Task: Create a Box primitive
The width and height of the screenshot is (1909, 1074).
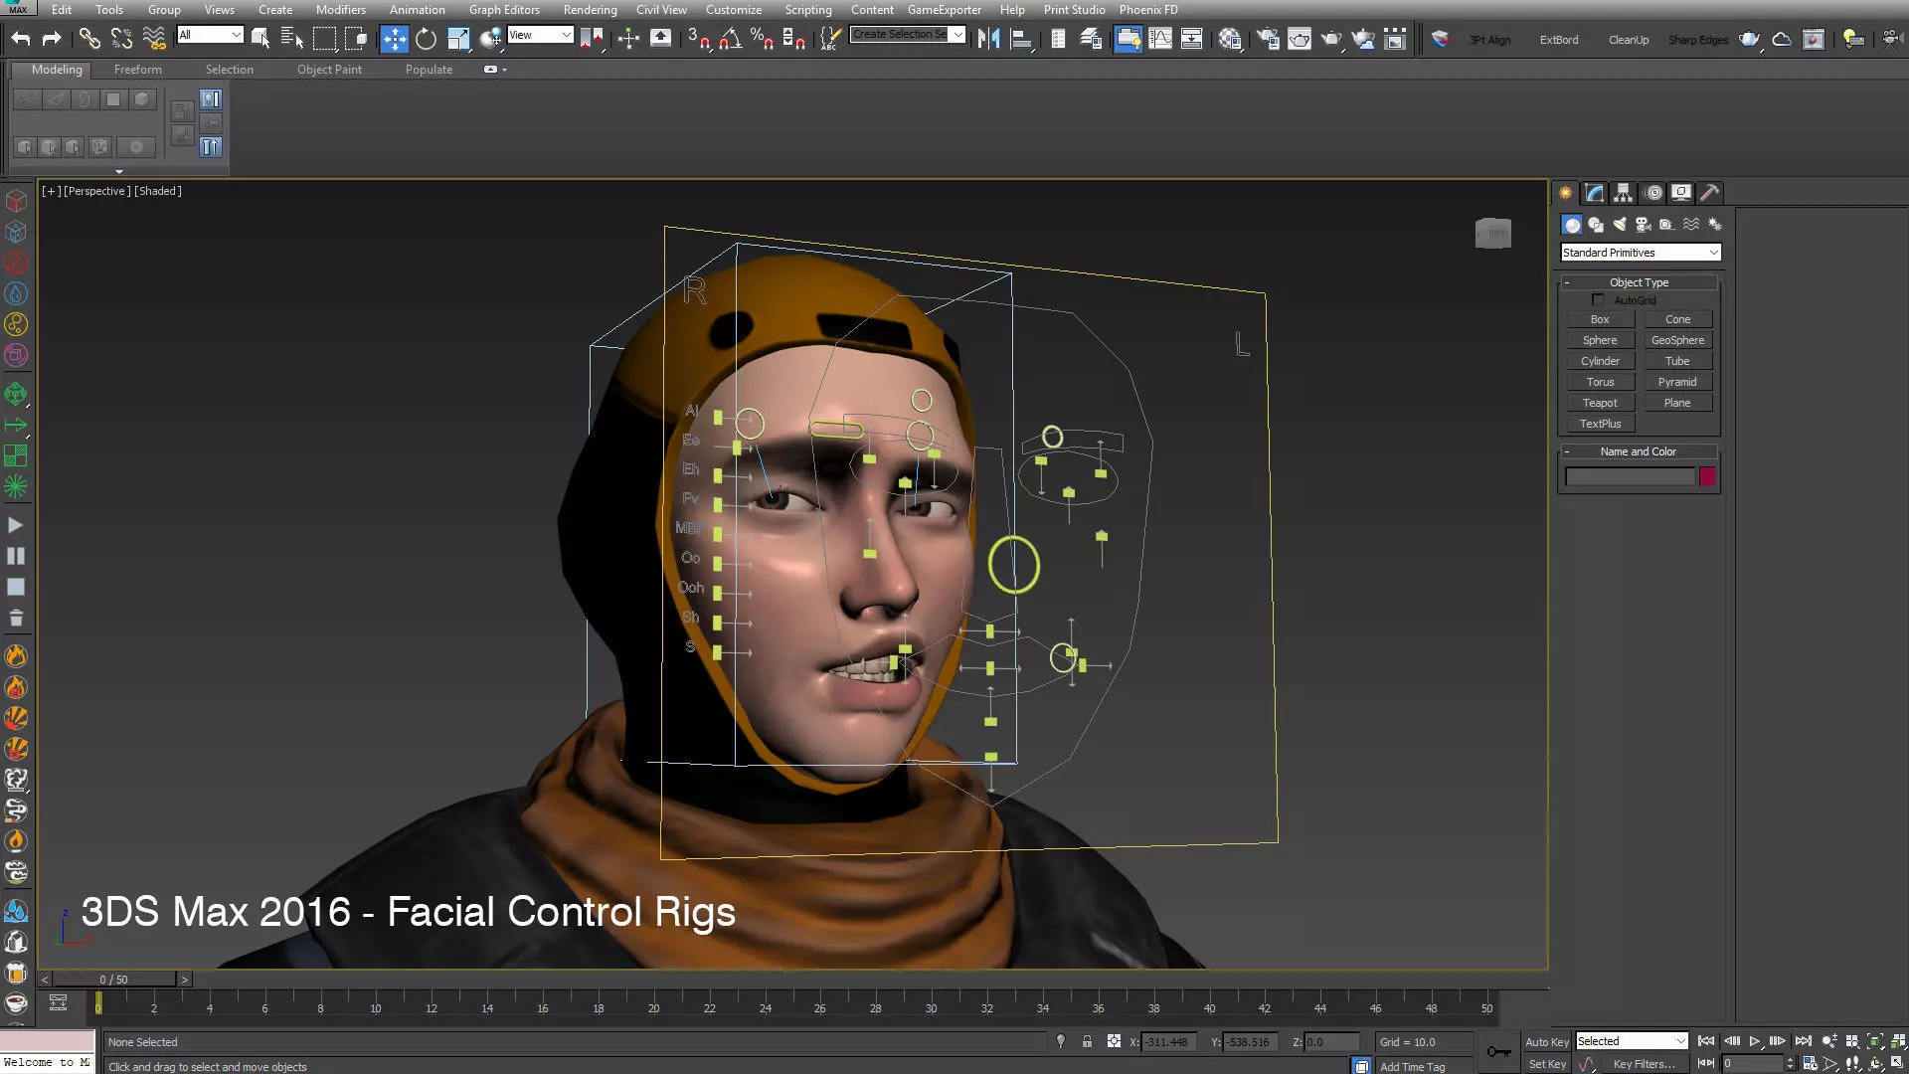Action: tap(1600, 319)
